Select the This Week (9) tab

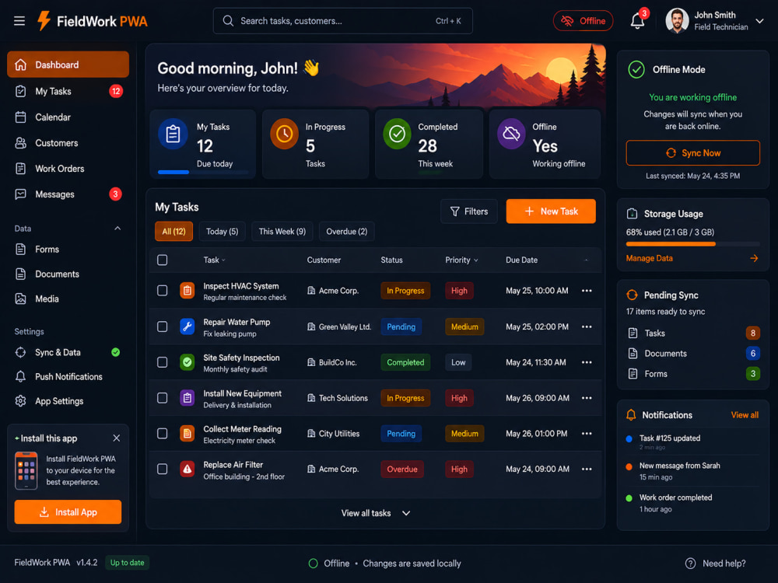tap(282, 232)
